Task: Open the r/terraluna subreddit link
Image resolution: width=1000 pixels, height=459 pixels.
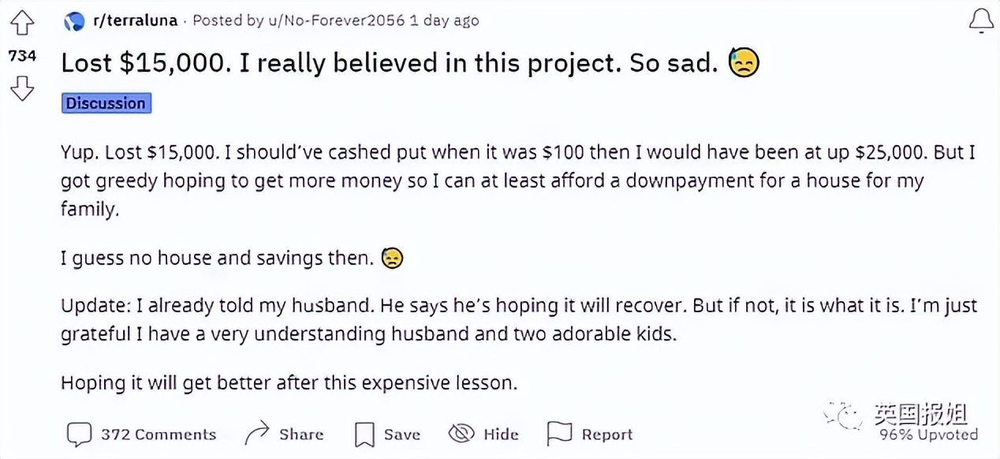Action: pyautogui.click(x=136, y=21)
